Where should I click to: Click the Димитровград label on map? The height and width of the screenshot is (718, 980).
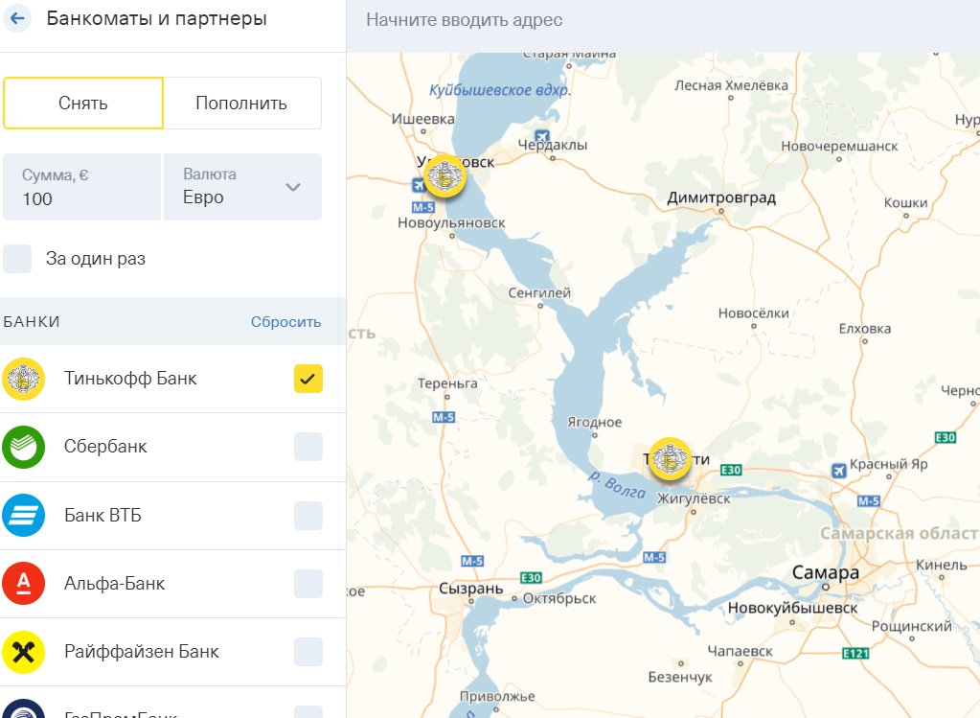[721, 197]
